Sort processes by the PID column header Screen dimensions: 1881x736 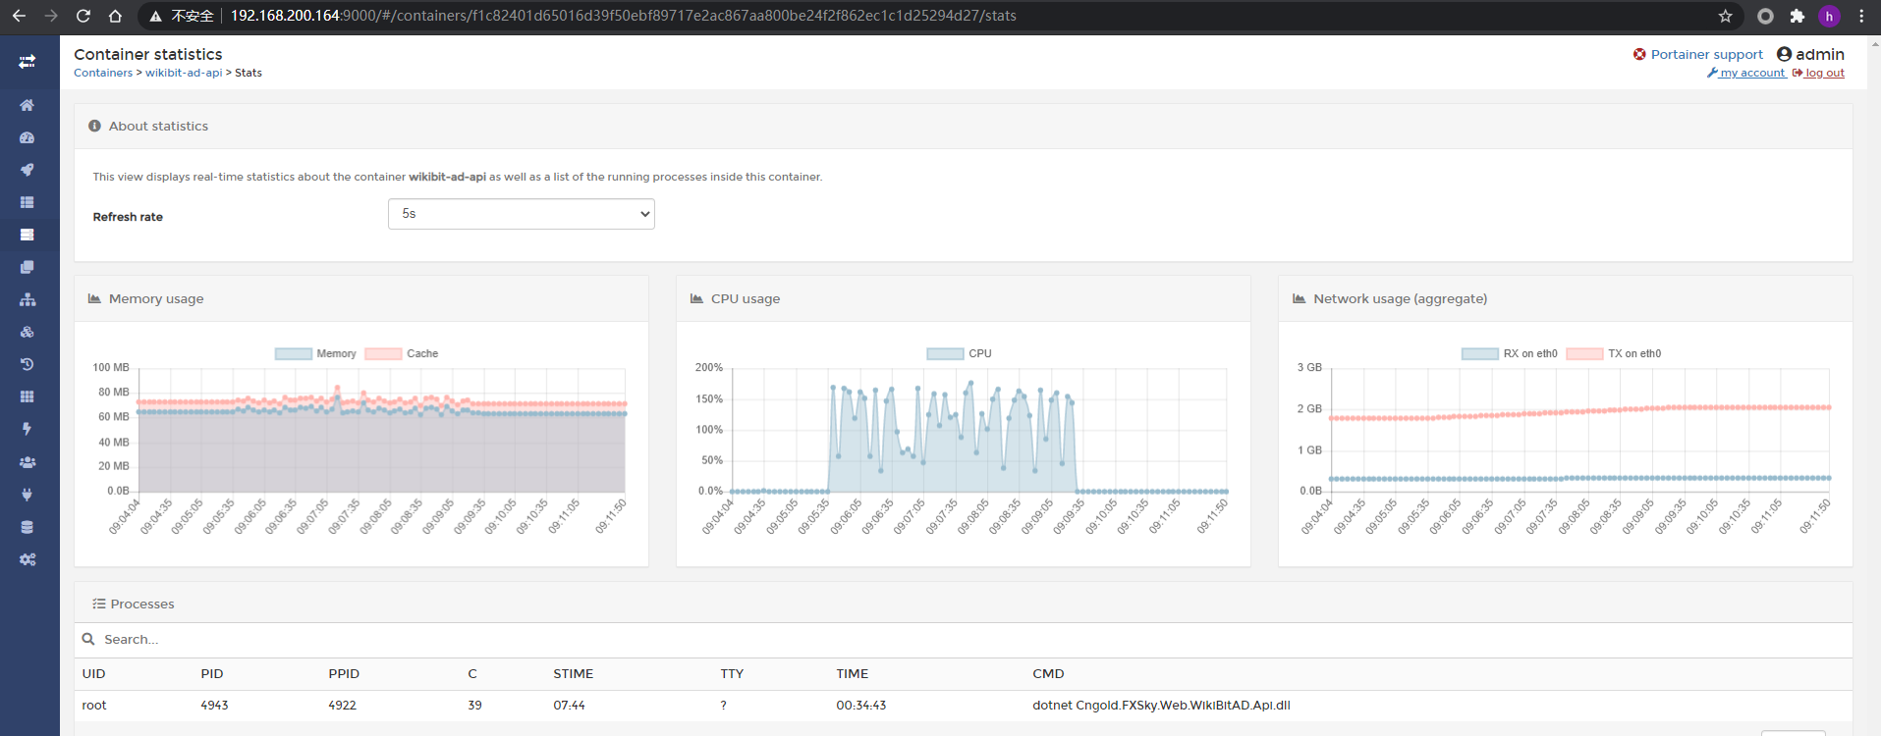[212, 674]
